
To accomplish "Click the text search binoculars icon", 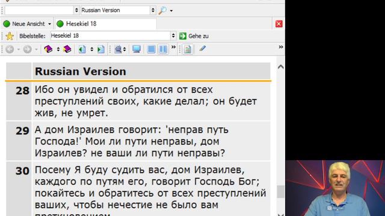I will coord(119,49).
